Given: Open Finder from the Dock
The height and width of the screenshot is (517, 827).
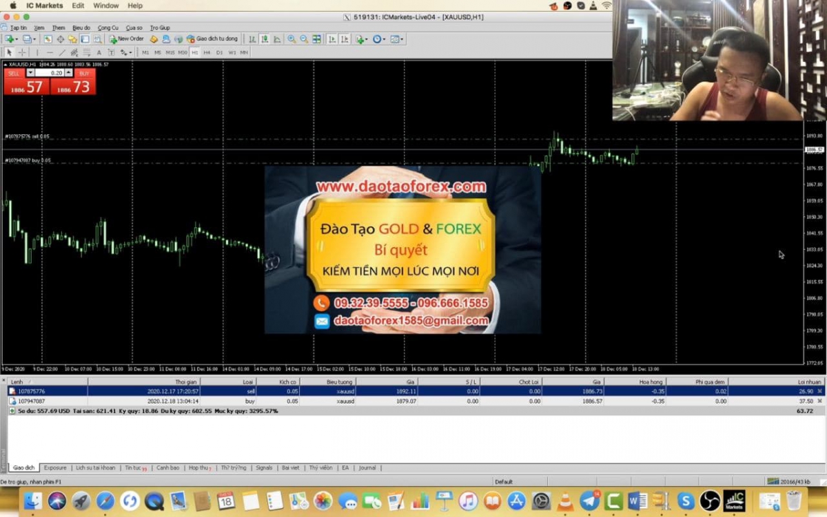Looking at the screenshot, I should click(x=32, y=500).
